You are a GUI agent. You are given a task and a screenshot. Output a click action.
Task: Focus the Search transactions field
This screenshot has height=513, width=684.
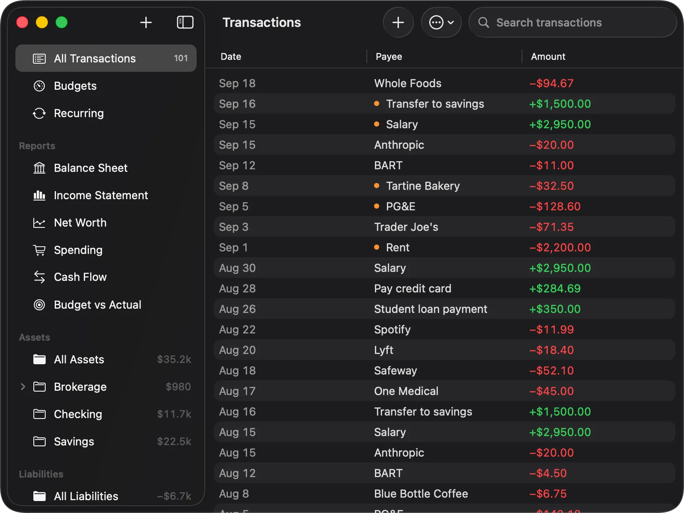[x=573, y=22]
